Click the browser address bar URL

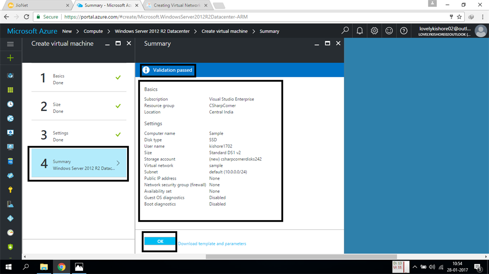[x=156, y=17]
